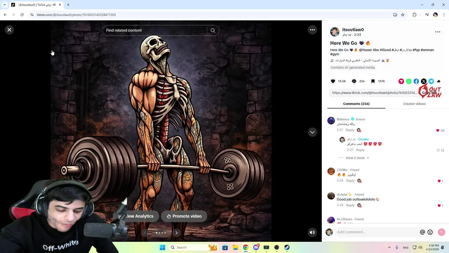Reply to Z3EMsv's comment
Image resolution: width=449 pixels, height=253 pixels.
click(x=350, y=181)
